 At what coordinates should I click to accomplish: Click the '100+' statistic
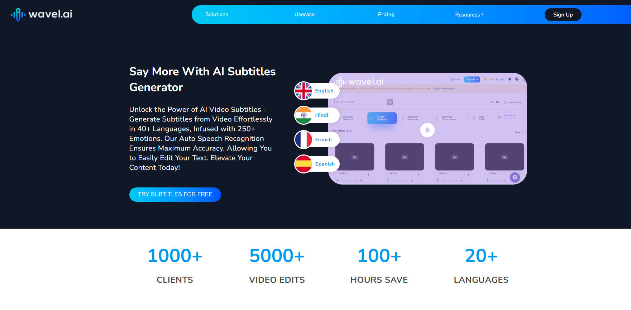379,256
